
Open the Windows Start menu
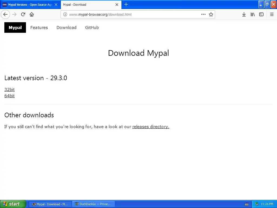pyautogui.click(x=13, y=204)
